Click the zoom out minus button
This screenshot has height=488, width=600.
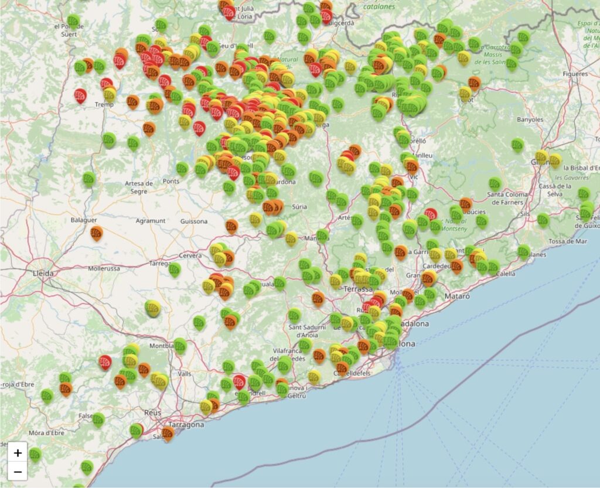coord(18,471)
